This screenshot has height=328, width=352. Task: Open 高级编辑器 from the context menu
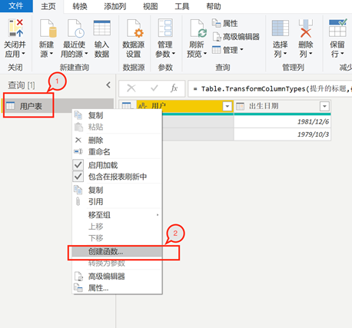tap(117, 277)
